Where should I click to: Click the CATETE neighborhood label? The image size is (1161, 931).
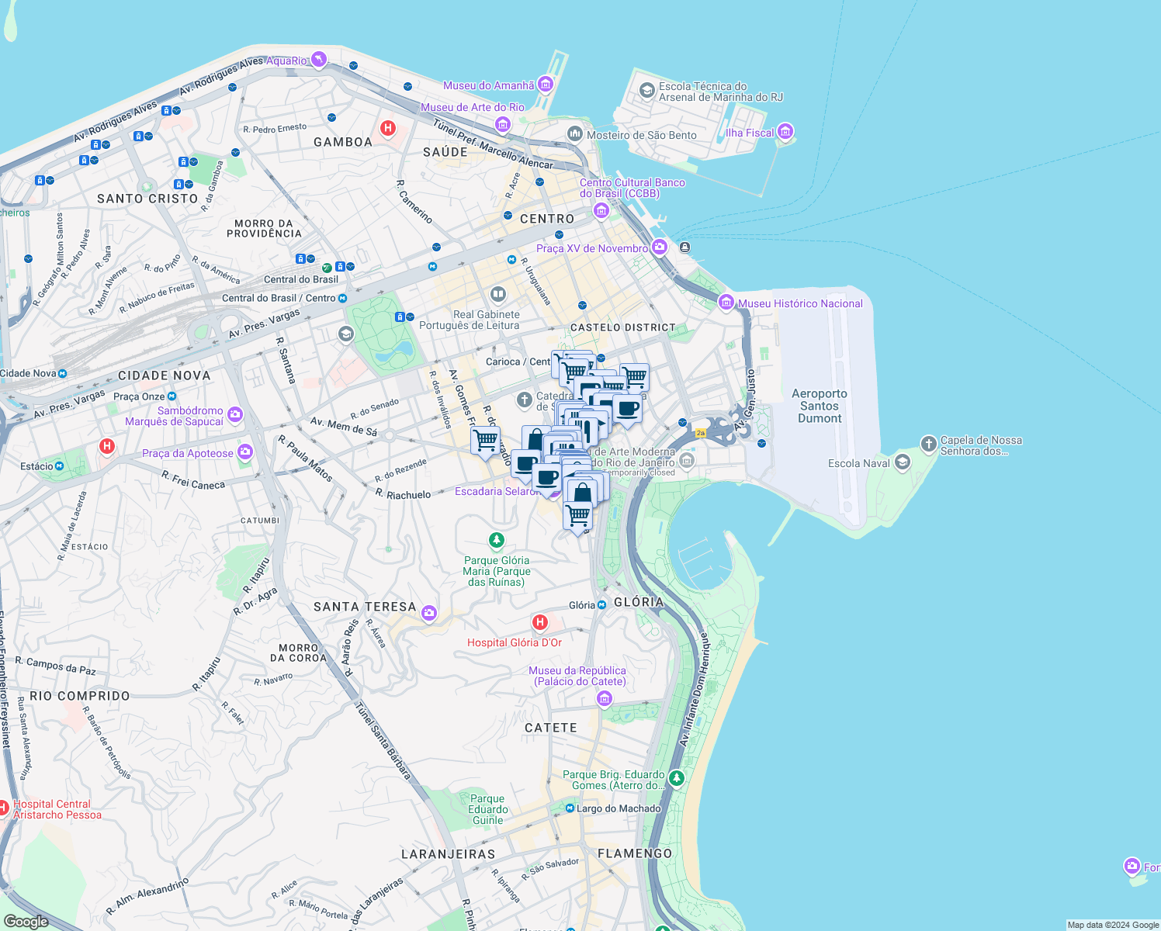551,728
